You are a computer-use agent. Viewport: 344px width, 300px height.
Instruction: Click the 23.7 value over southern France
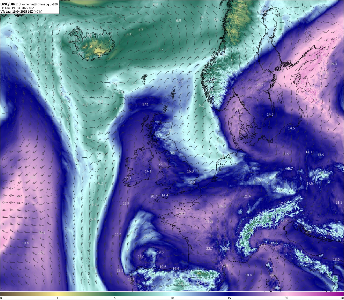pyautogui.click(x=210, y=248)
